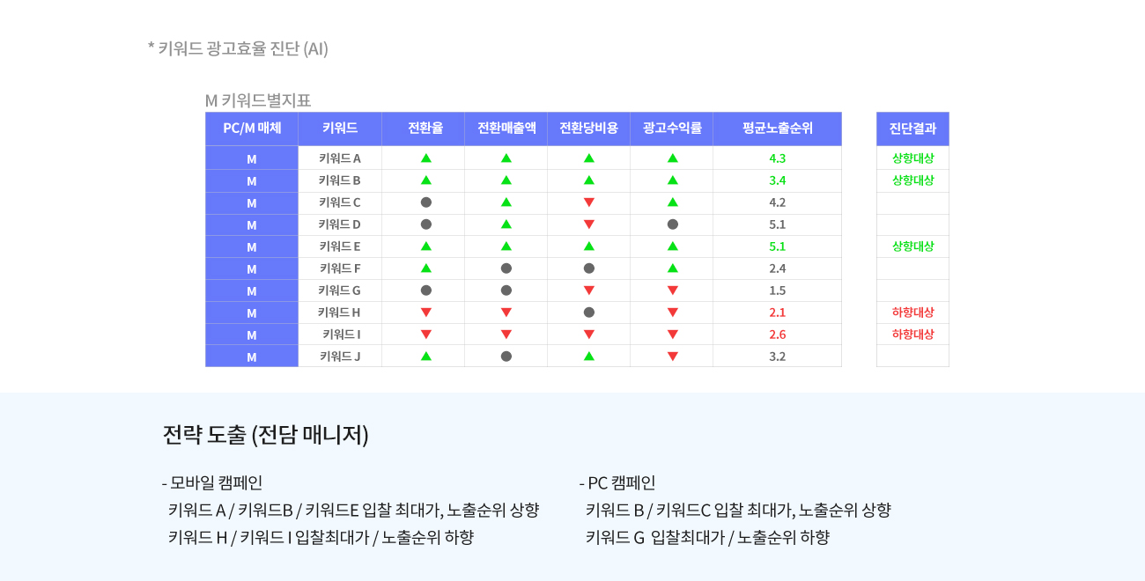Click 키워드 F's gray 전환매출액 circle

click(x=506, y=268)
